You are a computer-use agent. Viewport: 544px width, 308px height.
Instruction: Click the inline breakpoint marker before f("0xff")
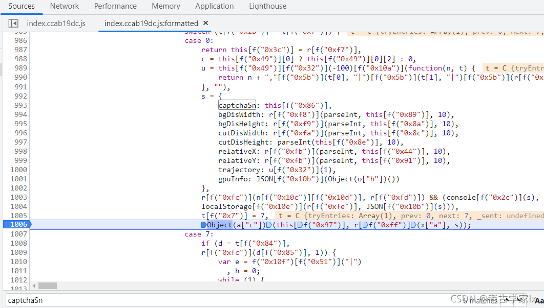tap(365, 225)
